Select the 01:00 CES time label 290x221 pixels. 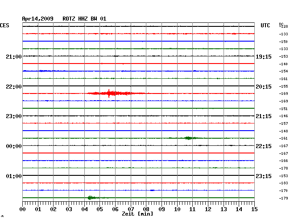[14, 176]
